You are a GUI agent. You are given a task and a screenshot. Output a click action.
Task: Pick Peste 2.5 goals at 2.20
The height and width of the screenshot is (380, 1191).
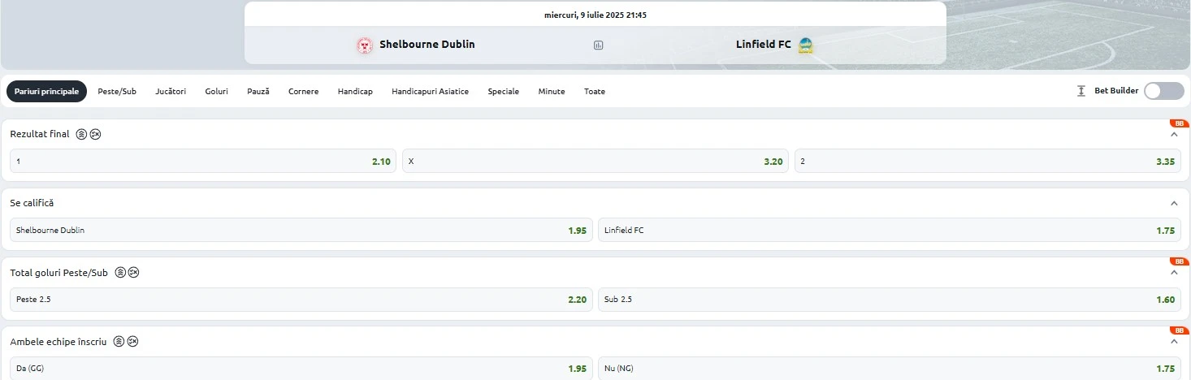tap(301, 300)
